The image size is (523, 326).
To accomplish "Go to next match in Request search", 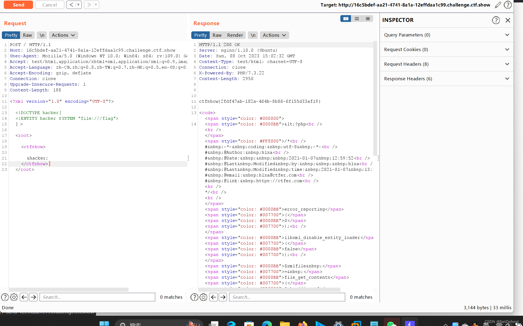I will [x=33, y=297].
